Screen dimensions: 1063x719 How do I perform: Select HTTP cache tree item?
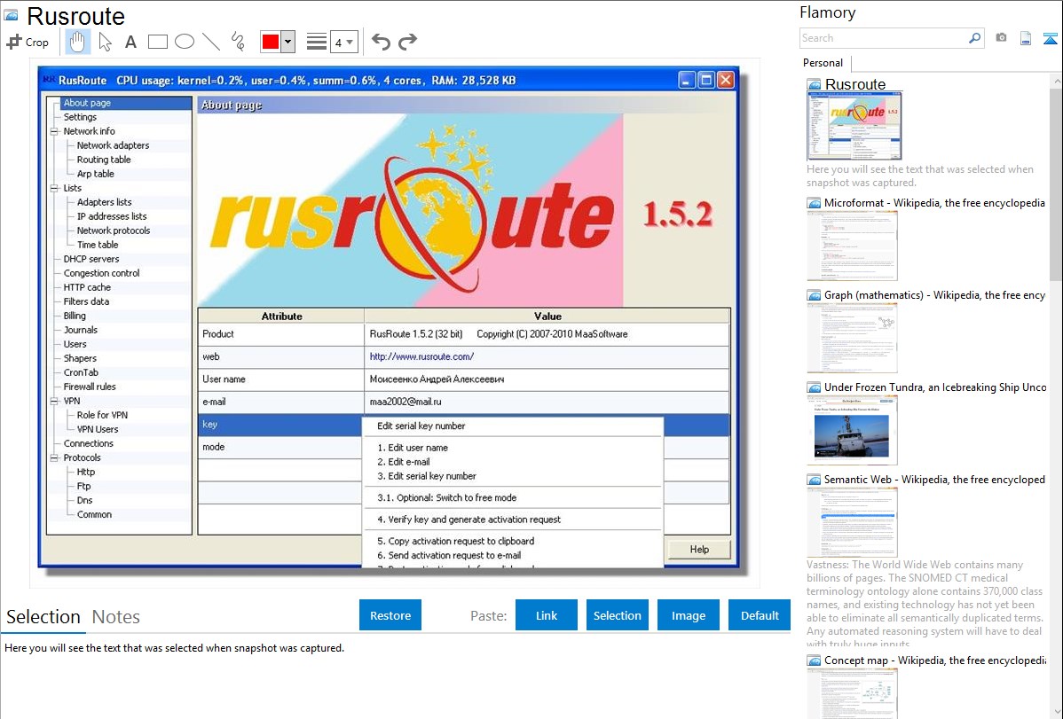coord(87,287)
